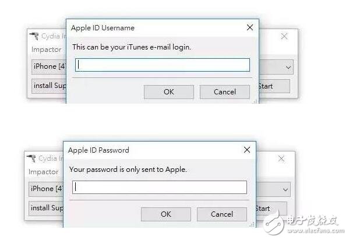The image size is (349, 240).
Task: Click the resize grip of the Password dialog
Action: point(252,225)
